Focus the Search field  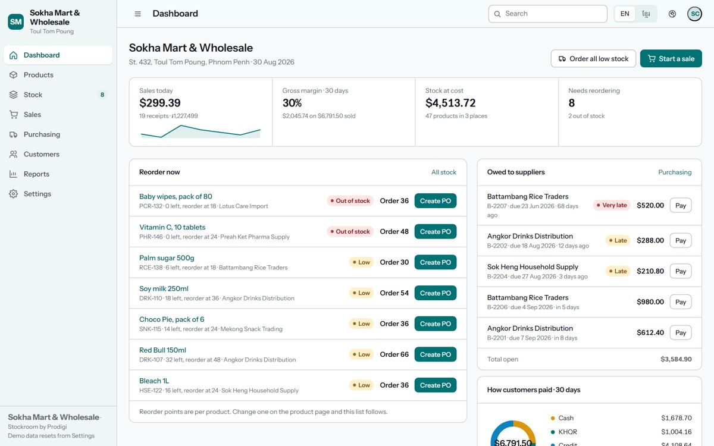[548, 14]
